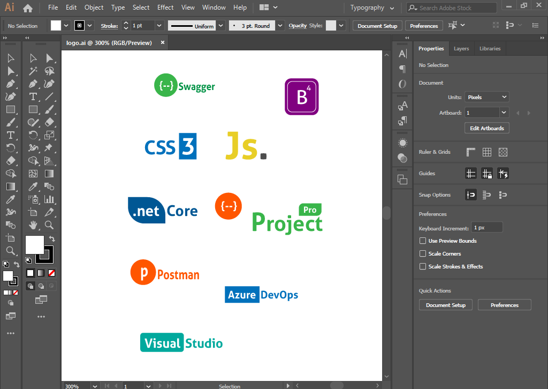
Task: Click the fill color swatch in control bar
Action: pyautogui.click(x=56, y=26)
